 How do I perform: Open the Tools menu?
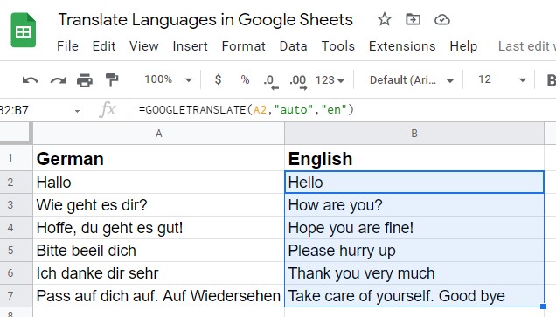tap(338, 46)
